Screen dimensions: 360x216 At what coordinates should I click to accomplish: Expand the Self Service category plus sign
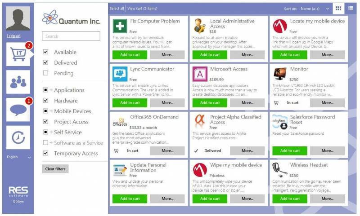51,132
